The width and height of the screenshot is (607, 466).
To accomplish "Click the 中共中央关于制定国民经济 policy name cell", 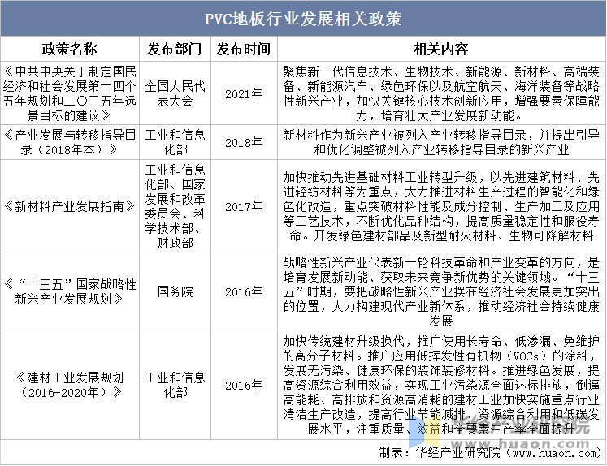I will pos(69,93).
